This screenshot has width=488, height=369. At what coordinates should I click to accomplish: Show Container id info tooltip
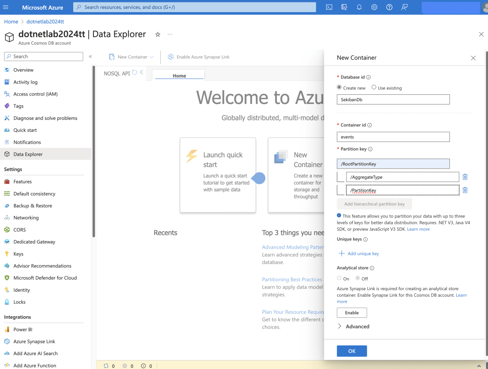(370, 125)
